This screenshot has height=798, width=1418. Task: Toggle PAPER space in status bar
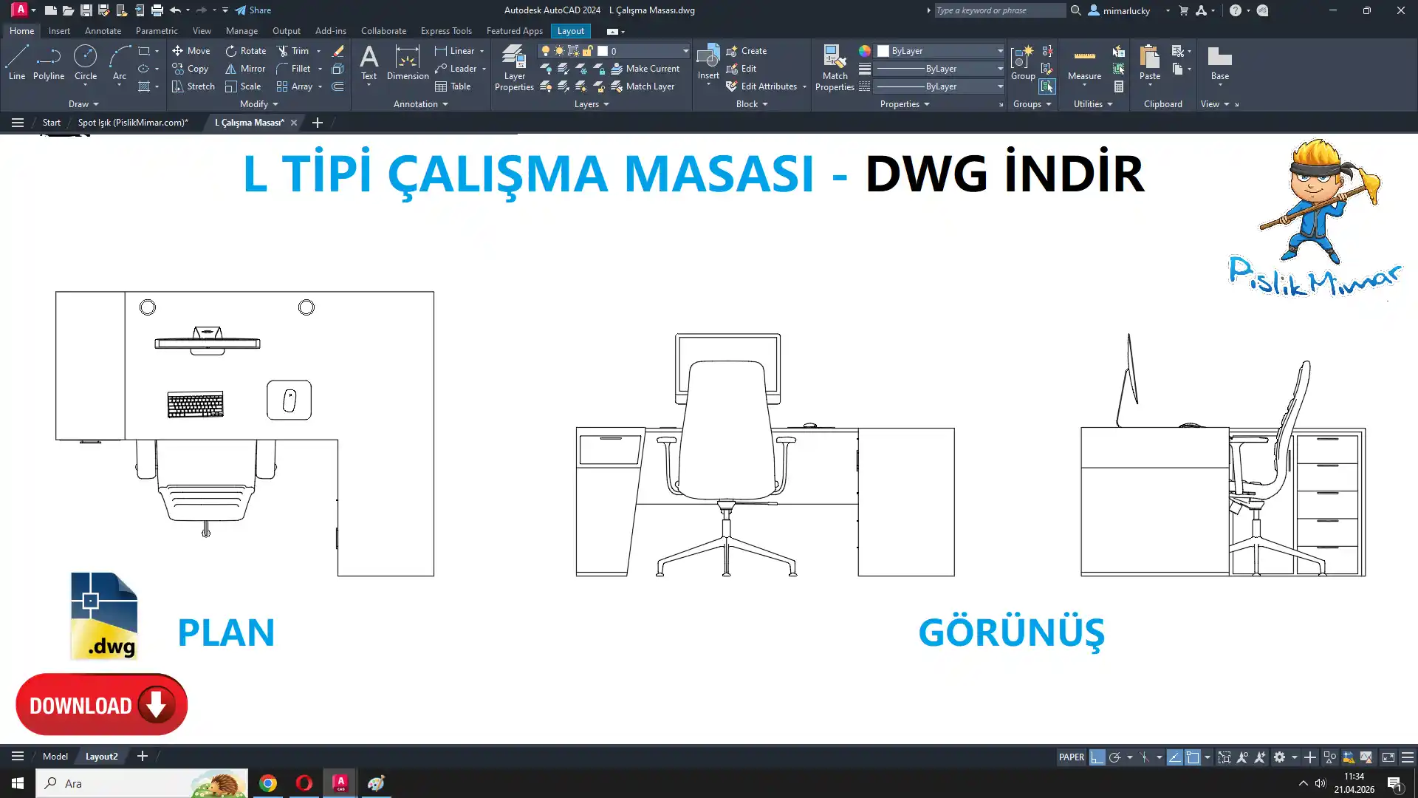1071,757
